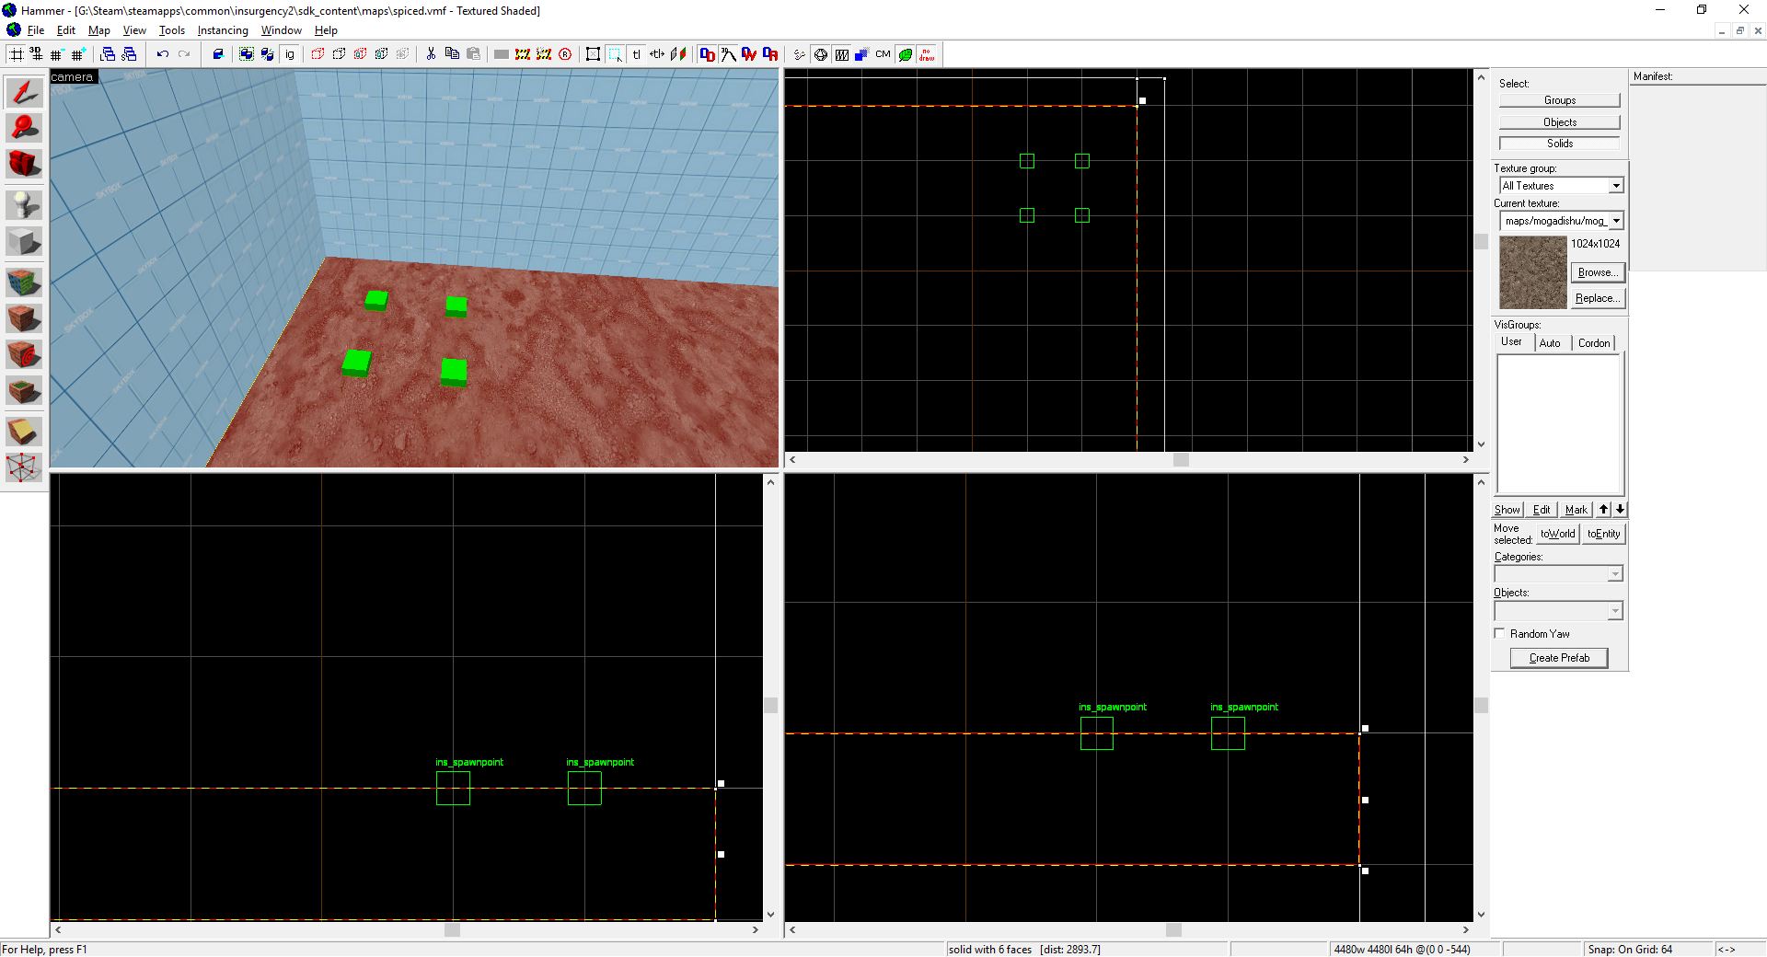Viewport: 1767px width, 957px height.
Task: Toggle the 'tl' texture lock button
Action: click(x=636, y=54)
